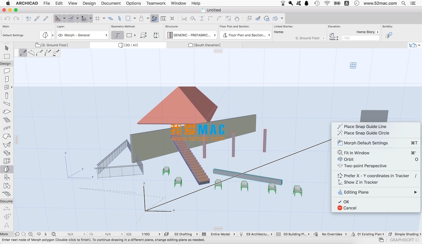Image resolution: width=422 pixels, height=244 pixels.
Task: Click the editing plane grid handle
Action: click(353, 66)
